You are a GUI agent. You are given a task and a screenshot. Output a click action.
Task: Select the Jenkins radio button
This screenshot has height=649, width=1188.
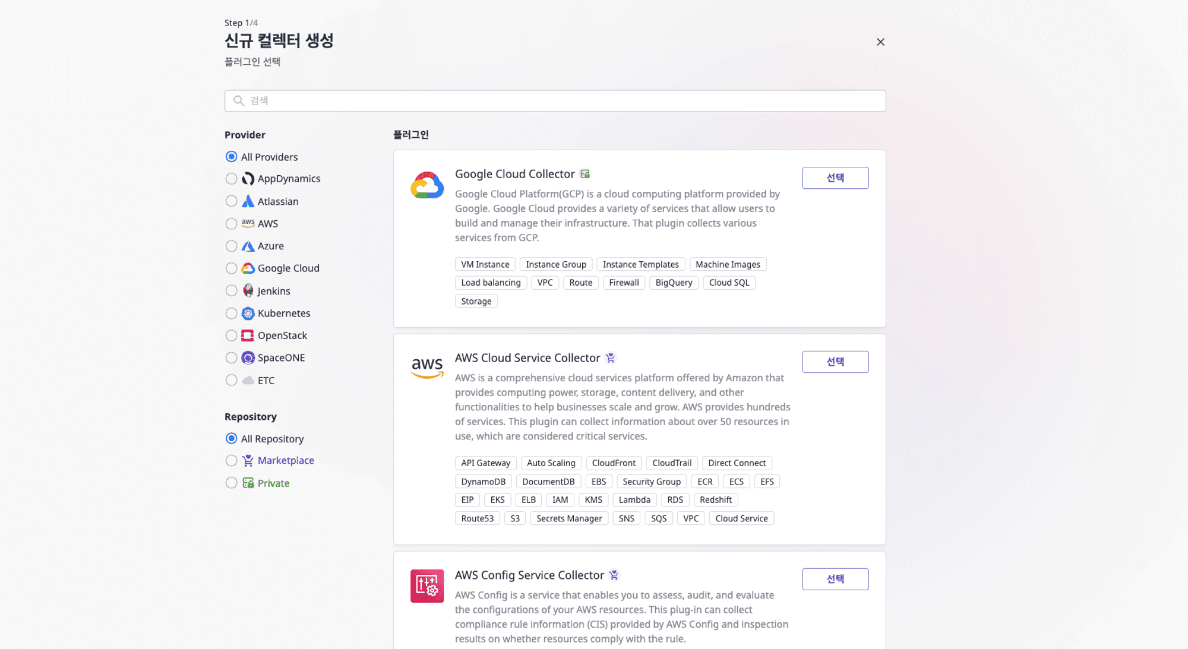pos(231,290)
